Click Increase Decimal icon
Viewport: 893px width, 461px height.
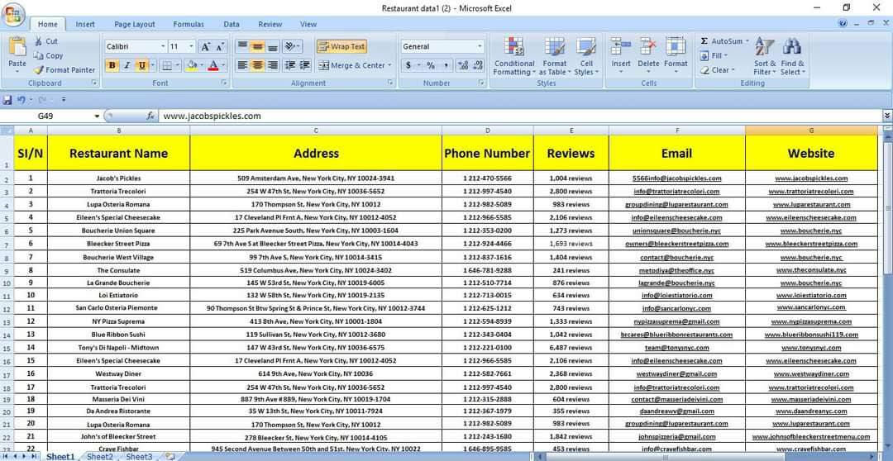click(x=463, y=65)
